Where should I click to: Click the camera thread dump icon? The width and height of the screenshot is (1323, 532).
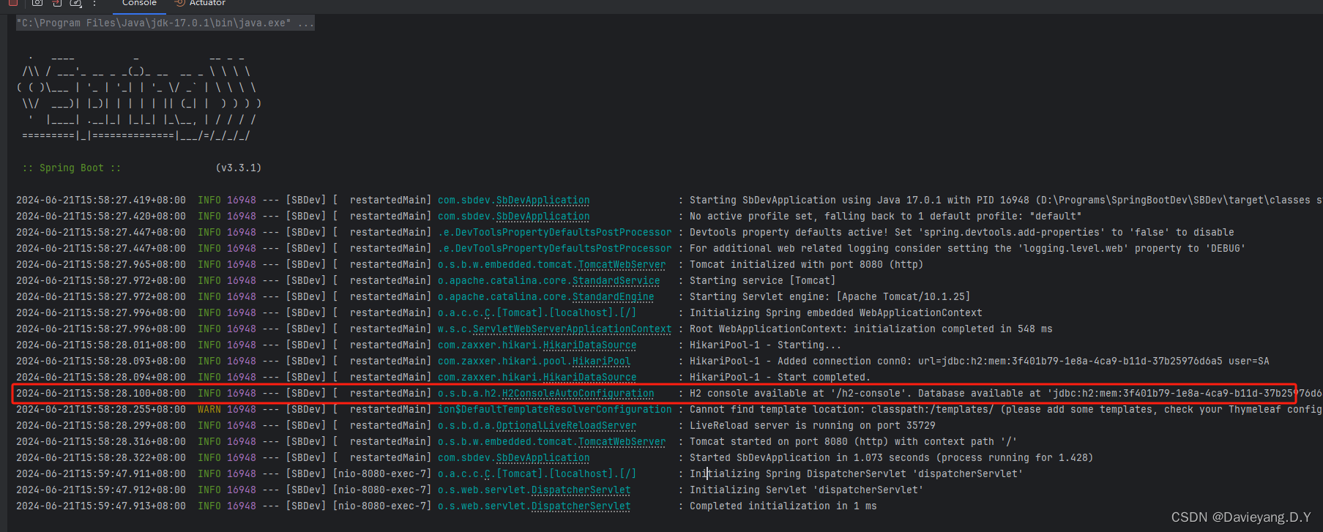37,3
